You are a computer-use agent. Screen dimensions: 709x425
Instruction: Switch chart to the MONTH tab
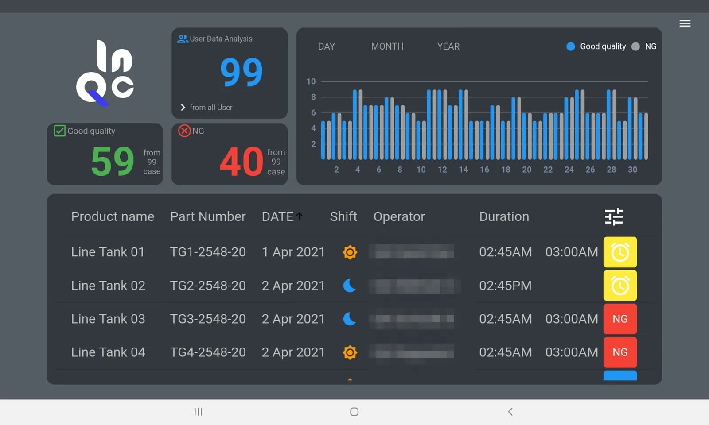point(387,46)
